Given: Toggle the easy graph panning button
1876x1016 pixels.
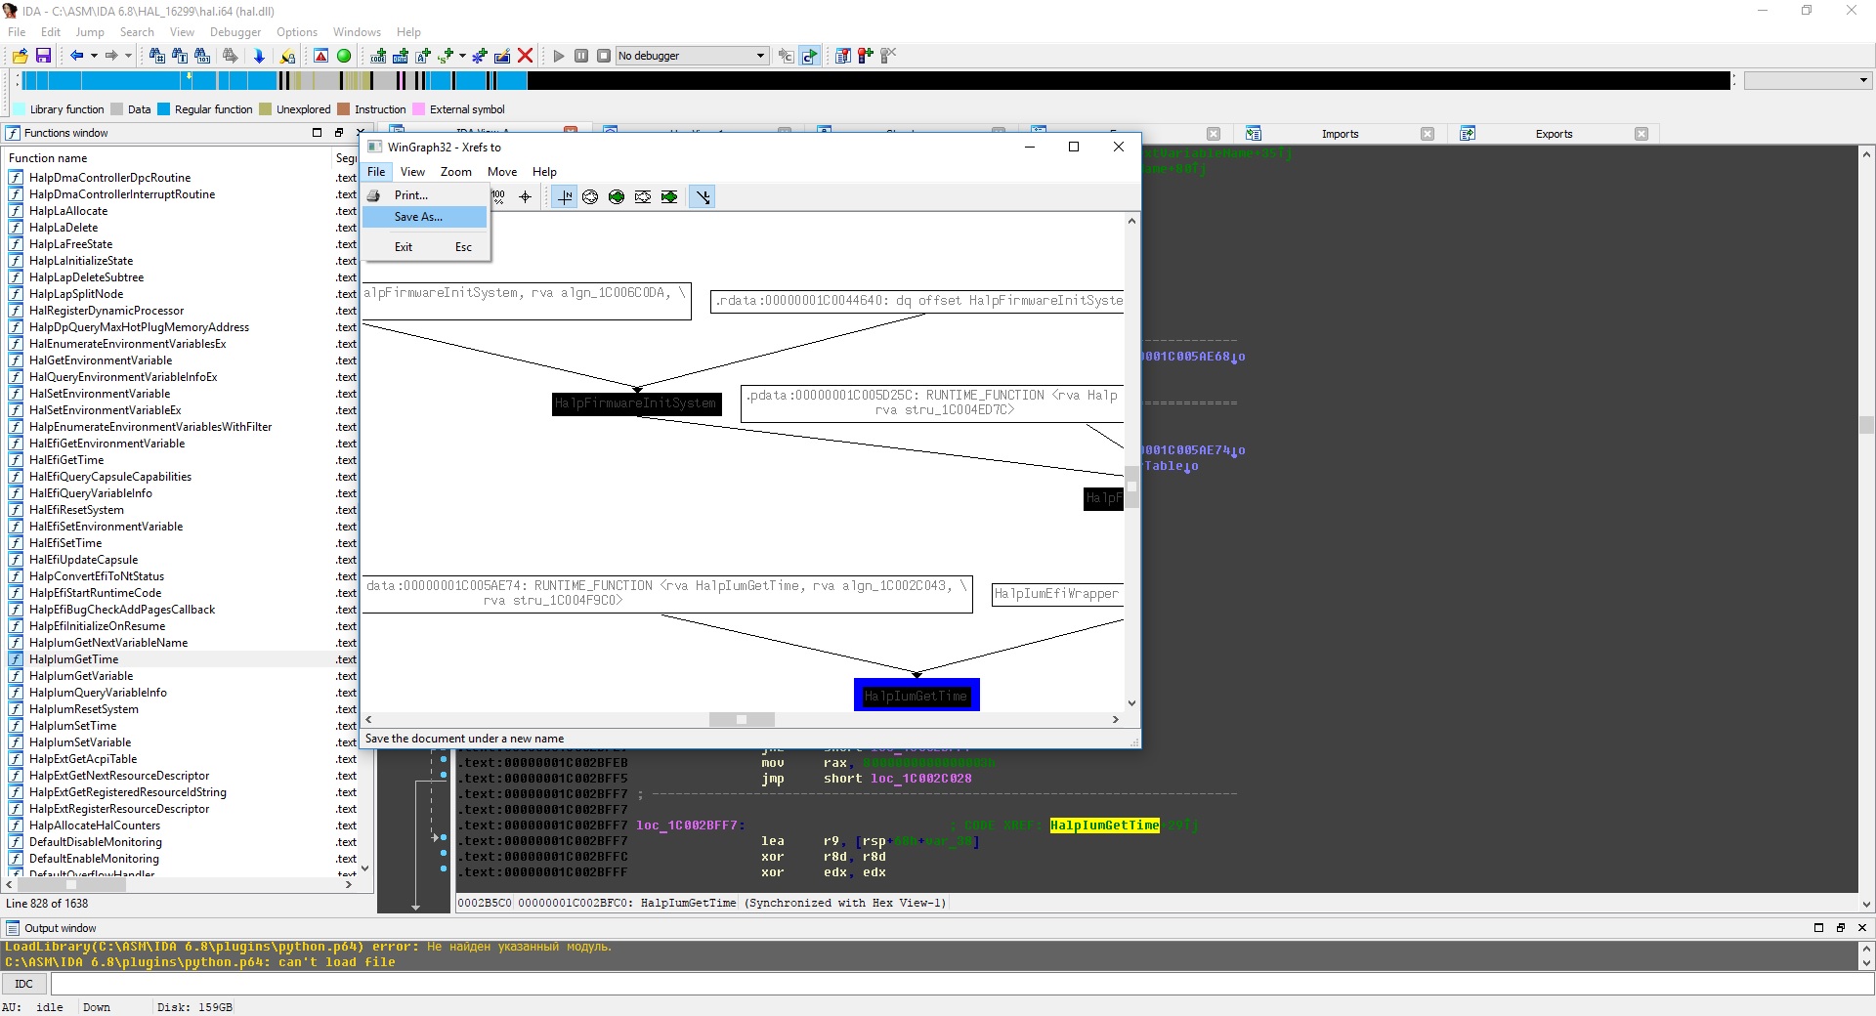Looking at the screenshot, I should tap(565, 197).
